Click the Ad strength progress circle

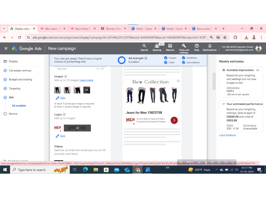[x=122, y=60]
